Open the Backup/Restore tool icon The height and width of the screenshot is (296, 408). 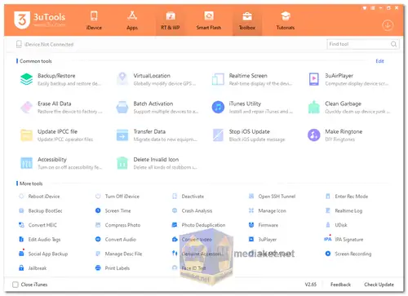(26, 79)
